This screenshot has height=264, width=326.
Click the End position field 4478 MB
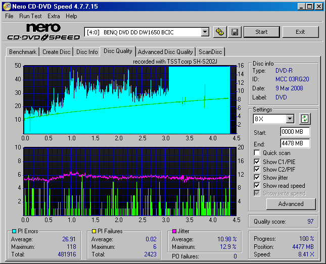(x=295, y=143)
